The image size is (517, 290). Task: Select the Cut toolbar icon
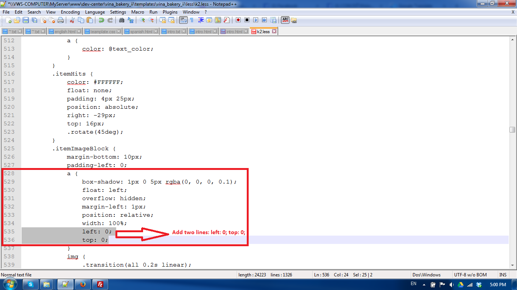point(72,20)
